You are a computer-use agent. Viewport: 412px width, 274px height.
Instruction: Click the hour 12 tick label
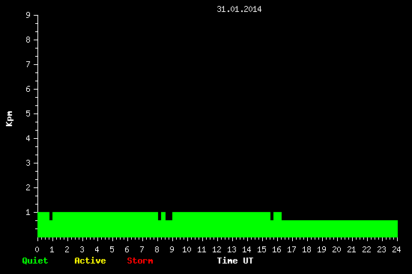pos(216,249)
